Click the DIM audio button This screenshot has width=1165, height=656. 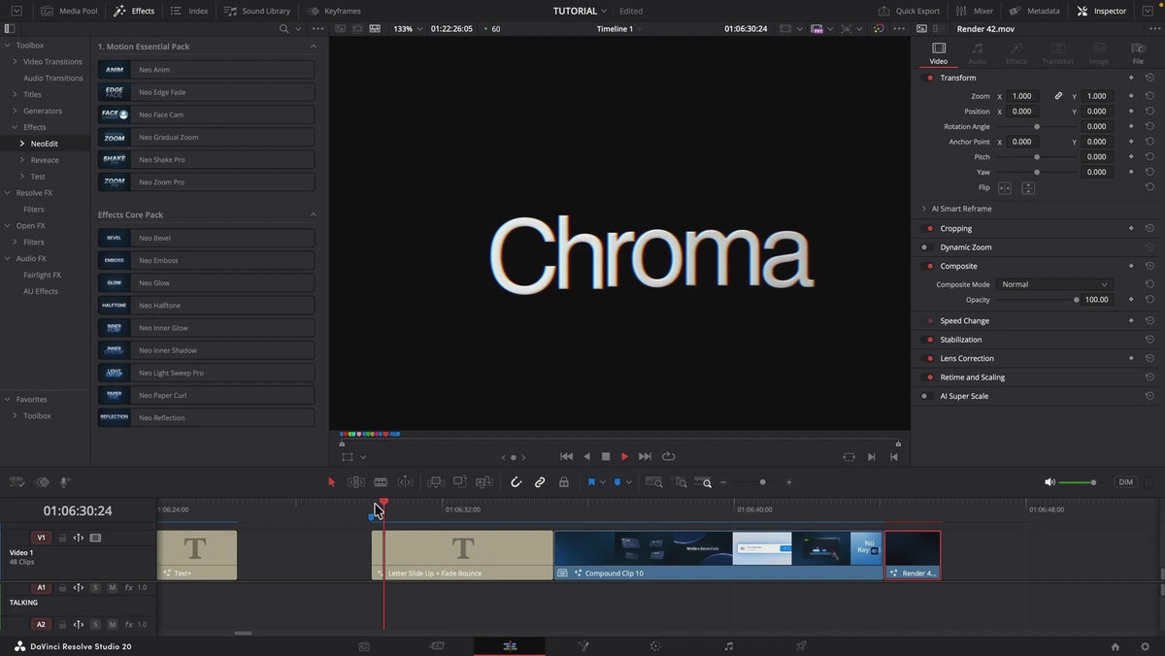1126,482
